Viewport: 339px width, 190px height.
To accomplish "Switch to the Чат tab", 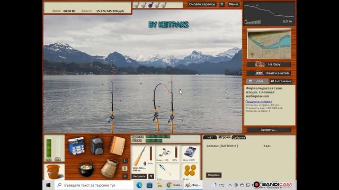I will [x=210, y=137].
